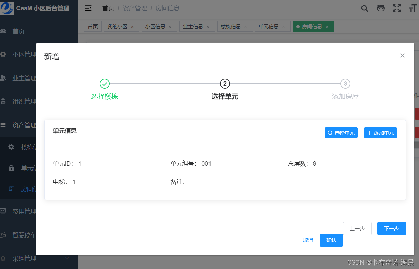Select the 房间信息 tab
Image resolution: width=419 pixels, height=269 pixels.
coord(313,27)
